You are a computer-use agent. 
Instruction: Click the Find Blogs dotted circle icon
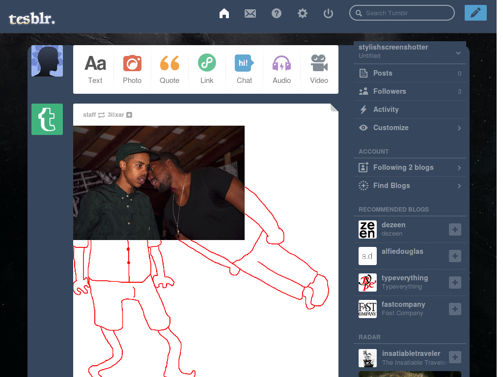tap(363, 186)
